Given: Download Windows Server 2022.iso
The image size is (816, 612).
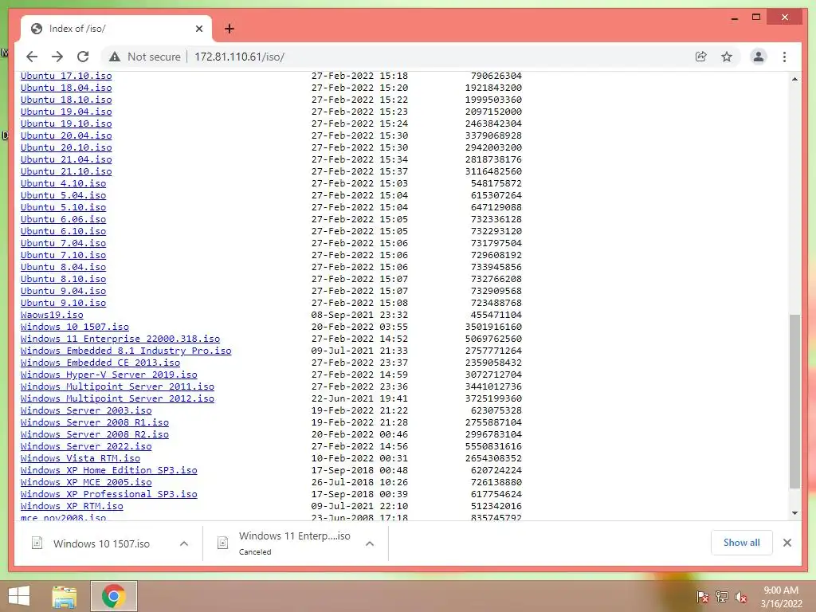Looking at the screenshot, I should [x=86, y=447].
